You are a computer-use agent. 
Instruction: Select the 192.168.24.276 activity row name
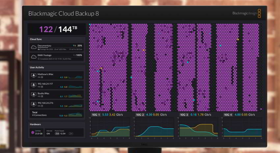[45, 103]
